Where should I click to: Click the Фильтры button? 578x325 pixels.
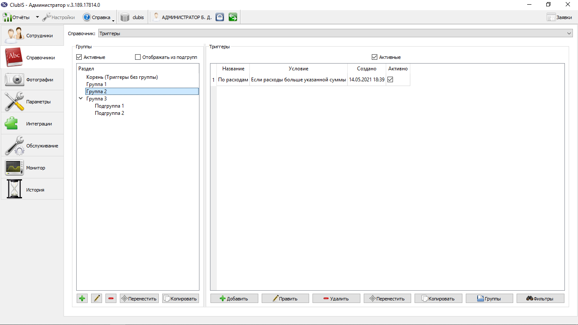[x=540, y=298]
